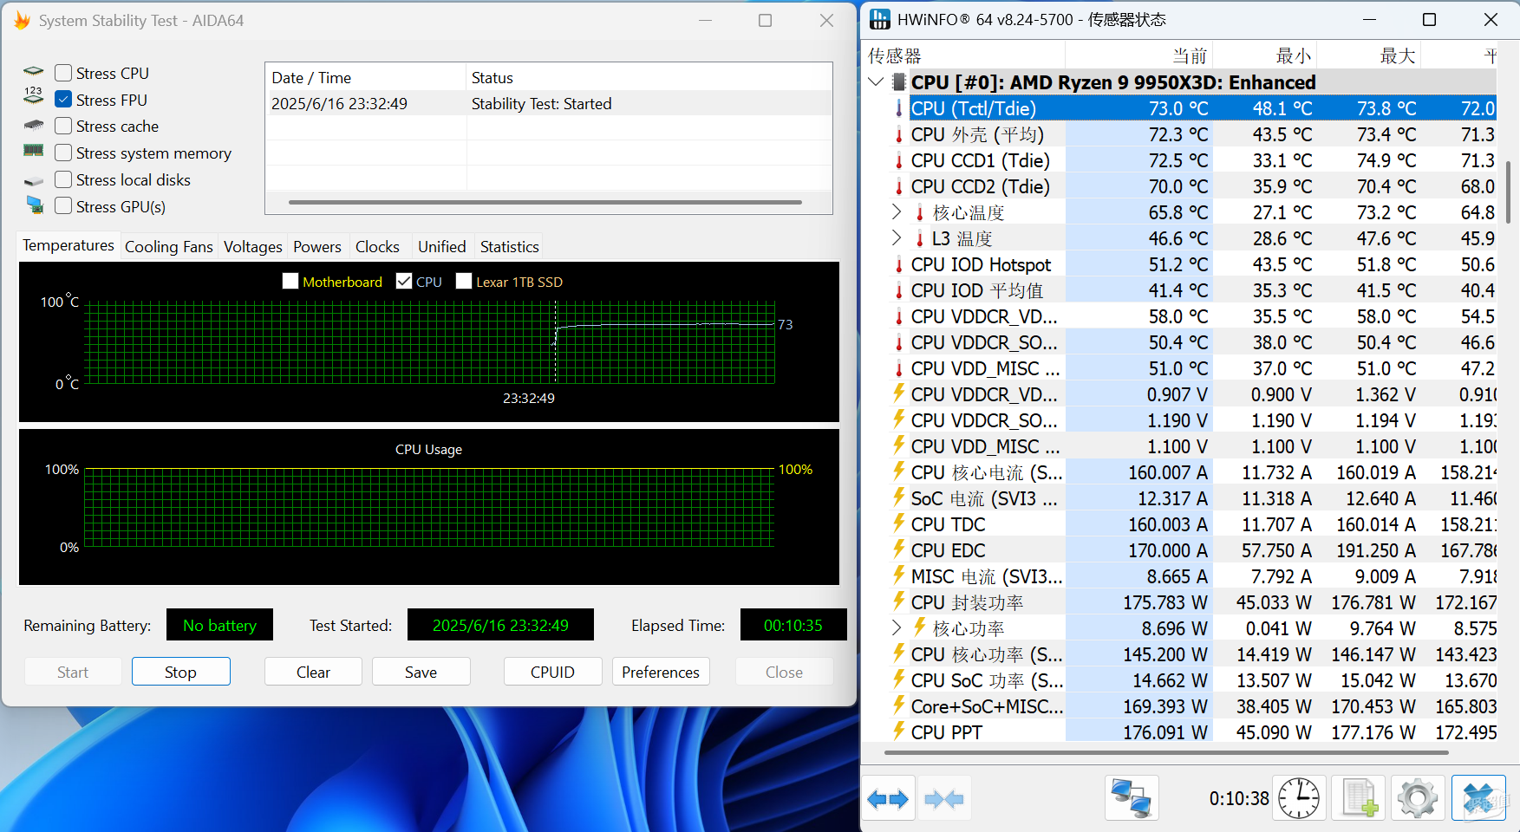Enable Stress cache checkbox
1520x832 pixels.
(63, 126)
